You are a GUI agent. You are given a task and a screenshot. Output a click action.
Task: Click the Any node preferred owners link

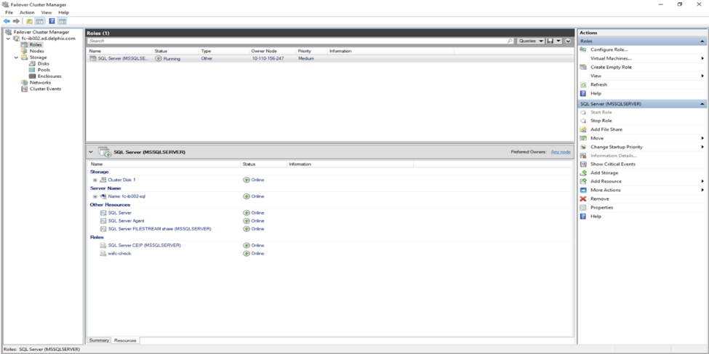point(560,152)
